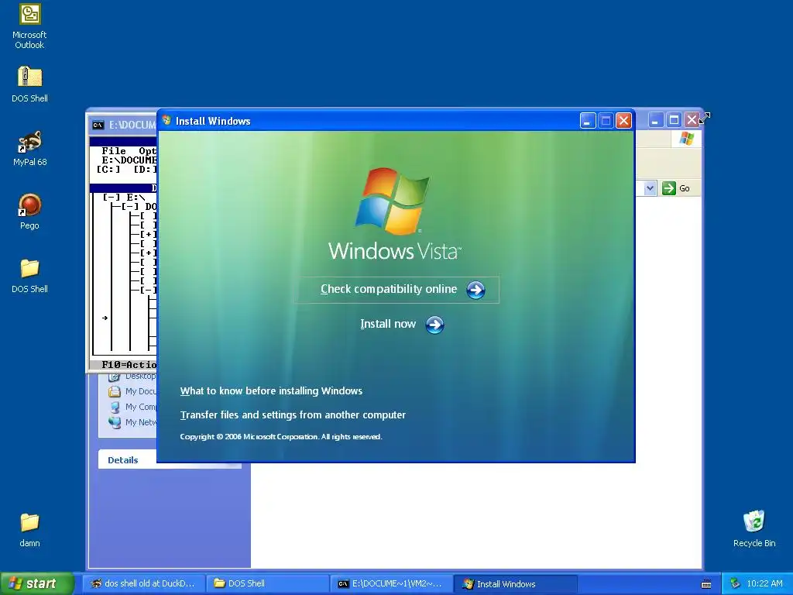The width and height of the screenshot is (793, 595).
Task: Select drive D: in the DOS Shell window
Action: tap(145, 170)
